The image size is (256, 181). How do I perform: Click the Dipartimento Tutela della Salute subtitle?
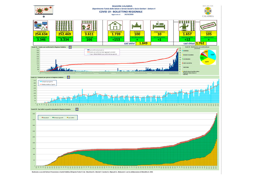(x=124, y=9)
